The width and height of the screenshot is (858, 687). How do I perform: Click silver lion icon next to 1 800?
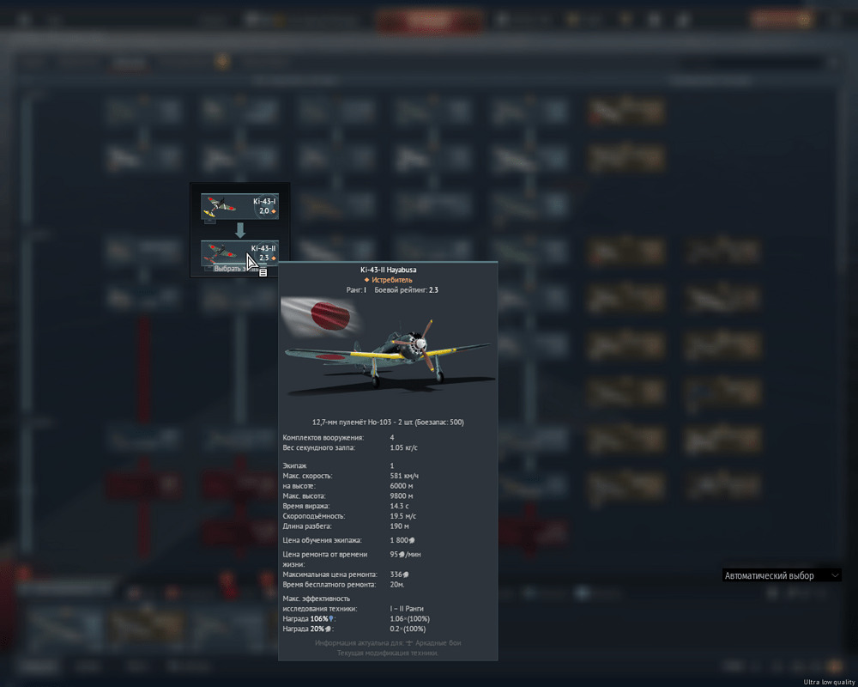pos(414,541)
